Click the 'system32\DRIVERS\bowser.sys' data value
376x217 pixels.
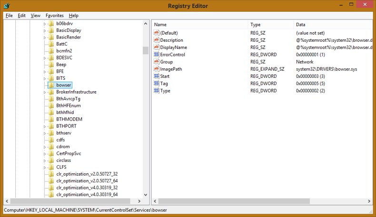[x=327, y=69]
